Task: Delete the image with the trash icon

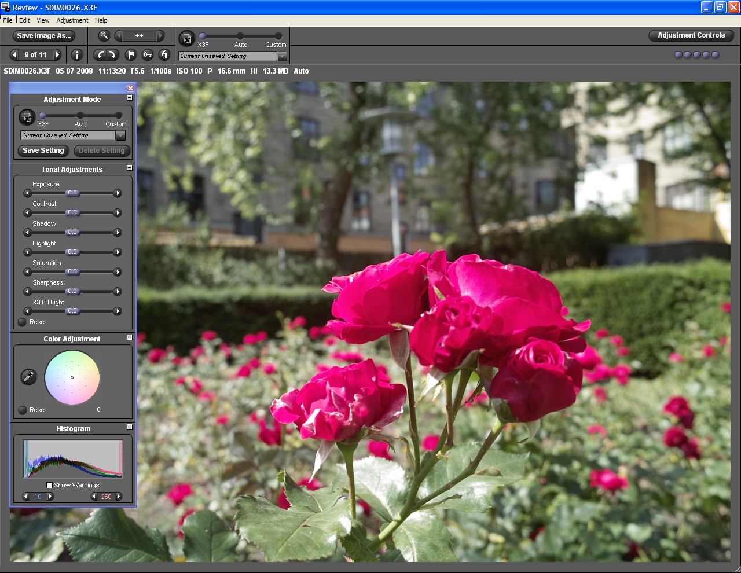Action: (x=164, y=55)
